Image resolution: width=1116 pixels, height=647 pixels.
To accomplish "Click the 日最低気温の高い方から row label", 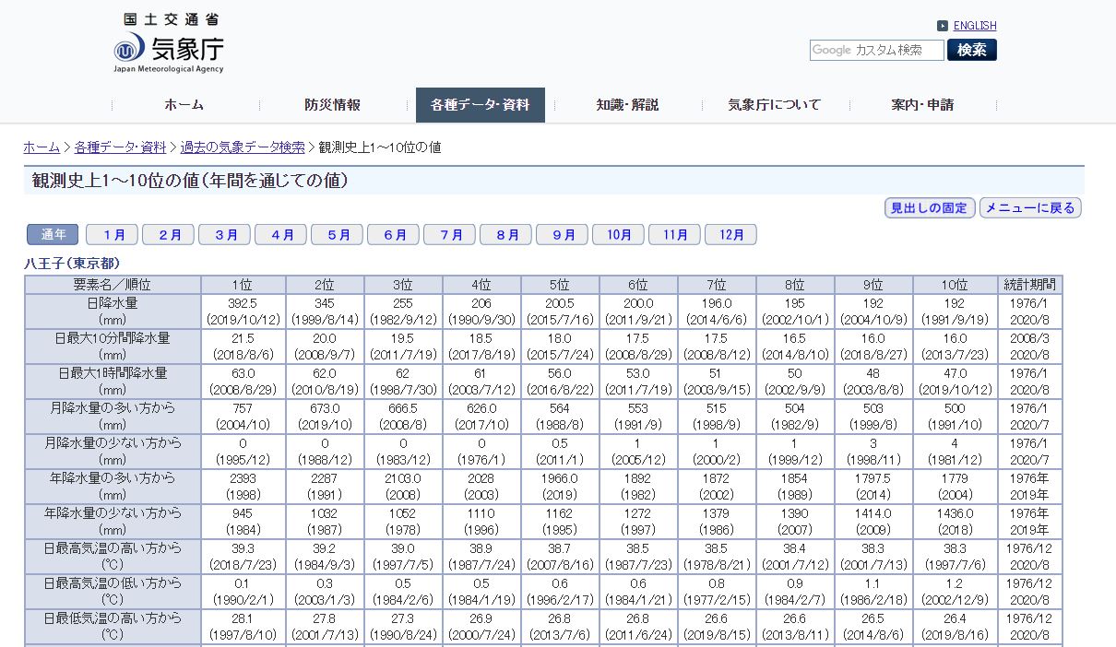I will 113,627.
